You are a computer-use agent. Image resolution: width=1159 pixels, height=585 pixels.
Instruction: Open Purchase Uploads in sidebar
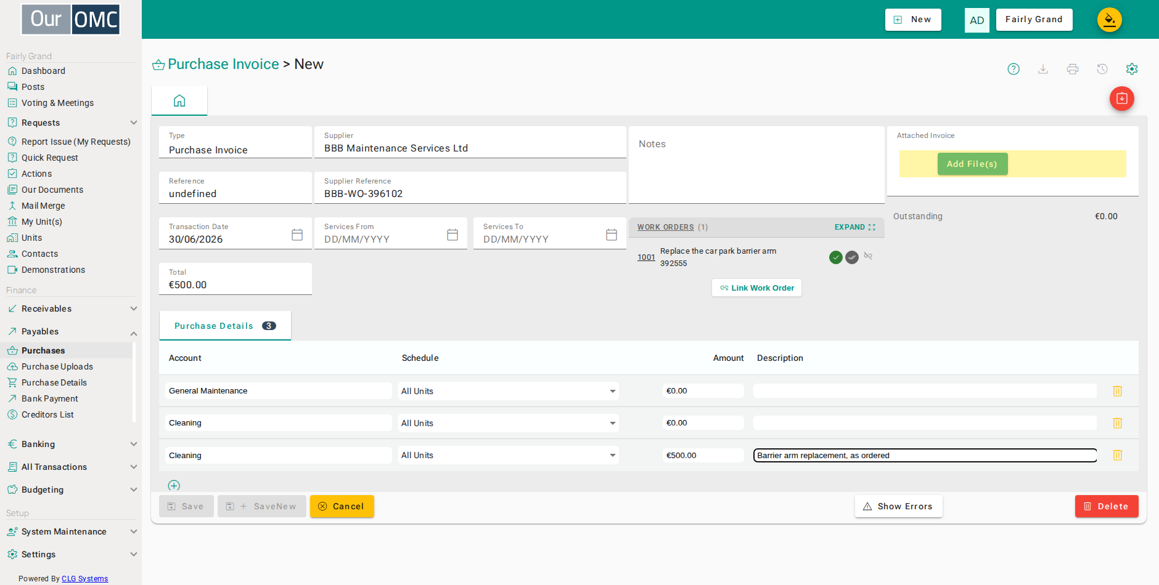click(x=57, y=366)
